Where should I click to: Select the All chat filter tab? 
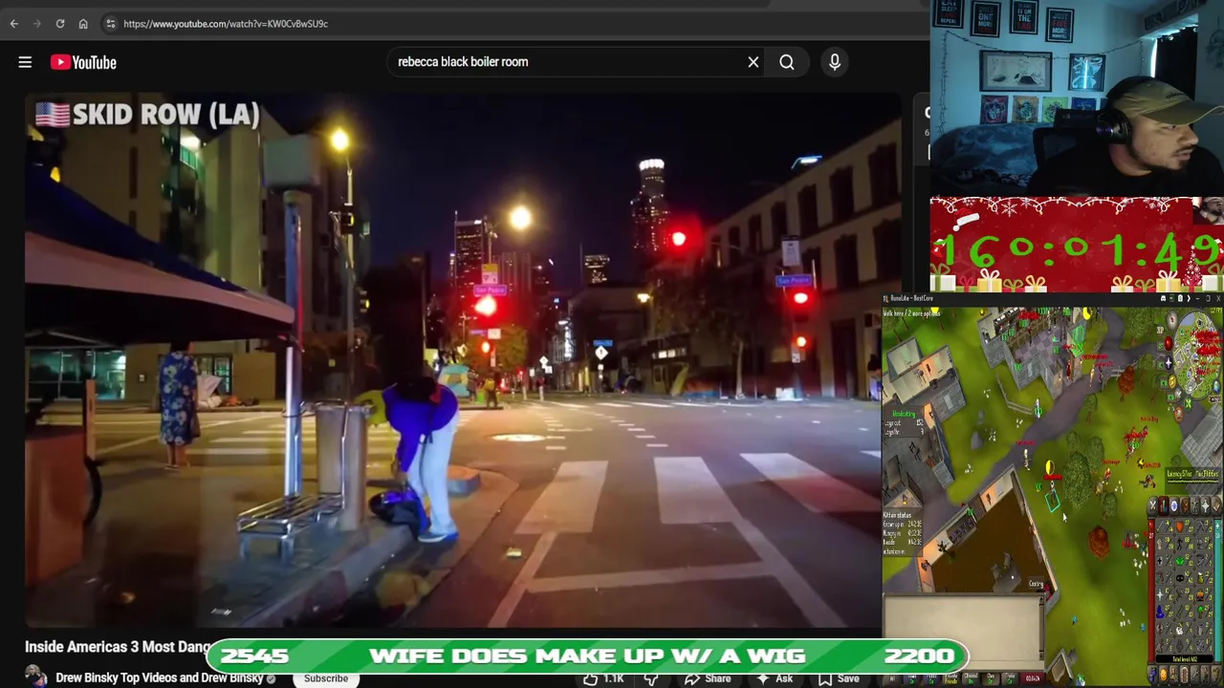point(892,678)
